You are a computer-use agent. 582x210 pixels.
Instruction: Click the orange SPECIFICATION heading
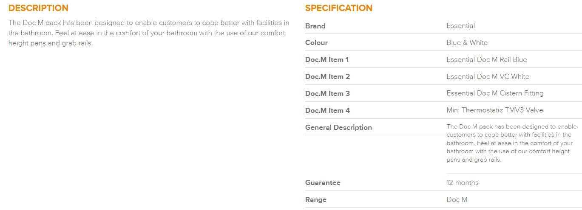[338, 8]
